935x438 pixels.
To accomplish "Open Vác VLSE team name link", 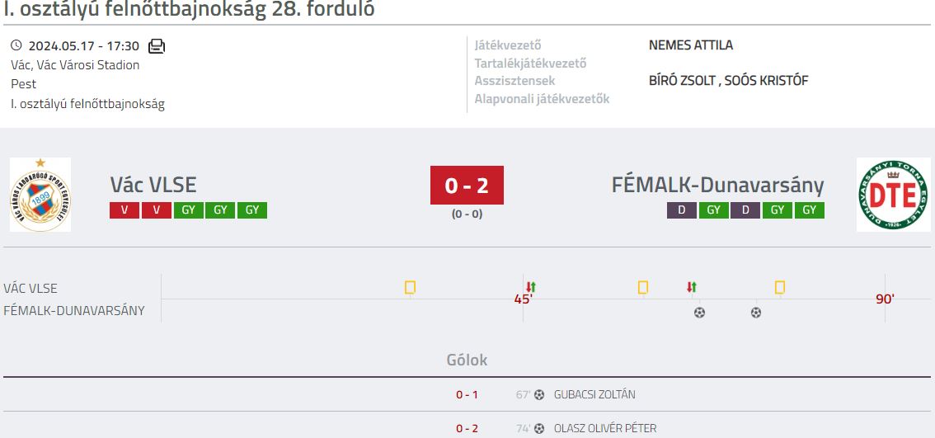I will click(x=153, y=185).
